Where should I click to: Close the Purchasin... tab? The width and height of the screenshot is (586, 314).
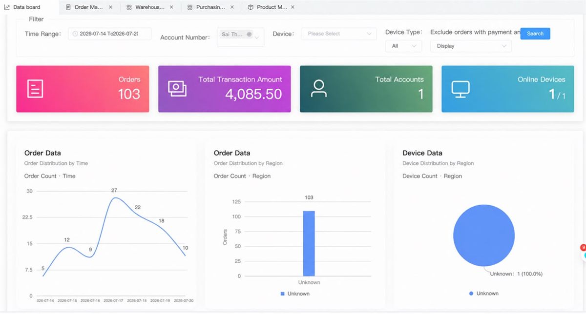pyautogui.click(x=232, y=7)
